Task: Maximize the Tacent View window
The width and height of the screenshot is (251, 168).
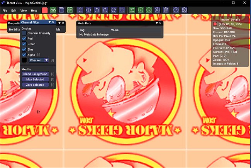Action: click(233, 3)
